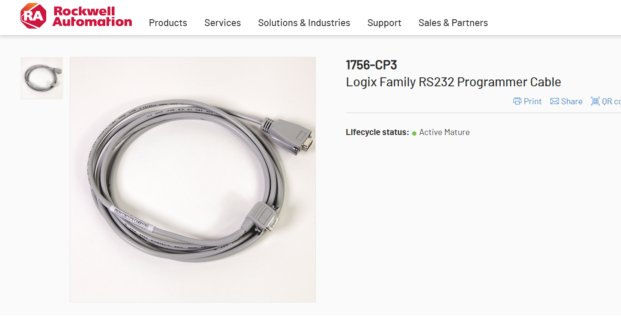
Task: Click the Share text link
Action: point(572,101)
